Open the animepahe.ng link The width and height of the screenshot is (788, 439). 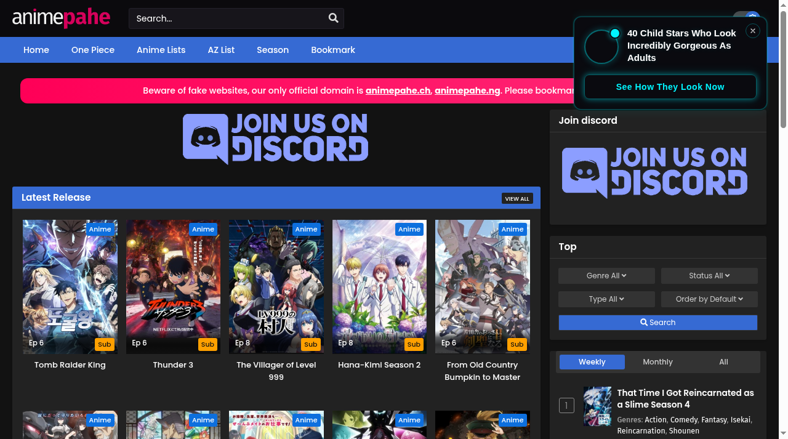467,91
